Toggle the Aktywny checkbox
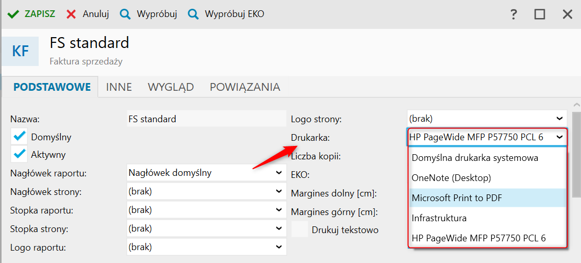 [20, 154]
